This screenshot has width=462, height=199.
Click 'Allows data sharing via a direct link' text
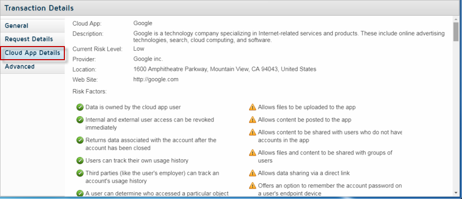click(304, 173)
